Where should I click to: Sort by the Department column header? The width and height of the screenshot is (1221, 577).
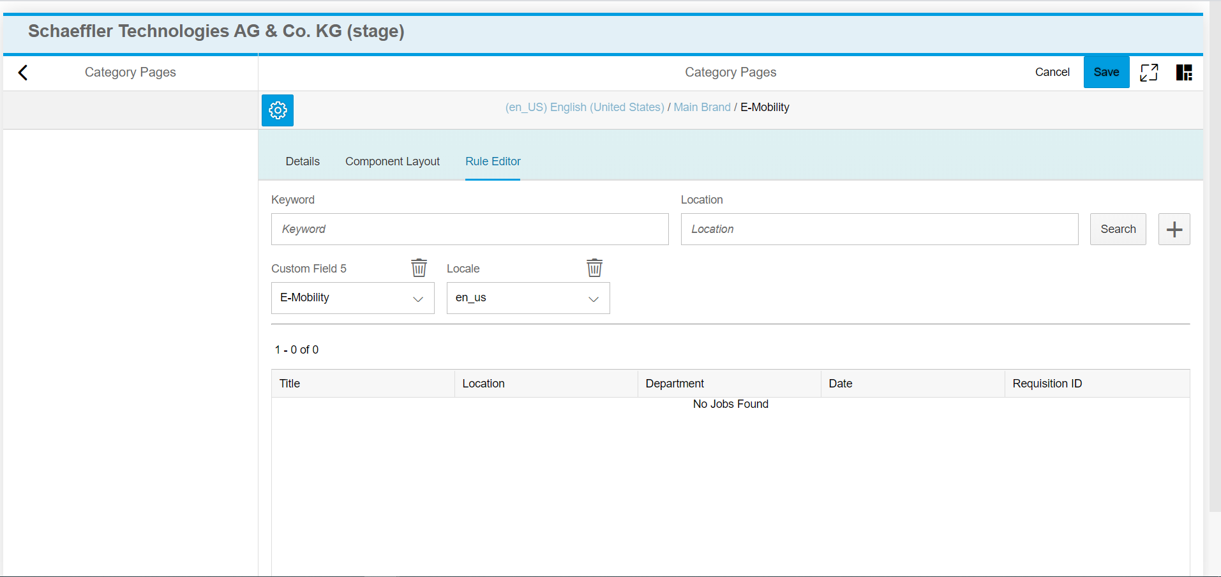(x=730, y=384)
